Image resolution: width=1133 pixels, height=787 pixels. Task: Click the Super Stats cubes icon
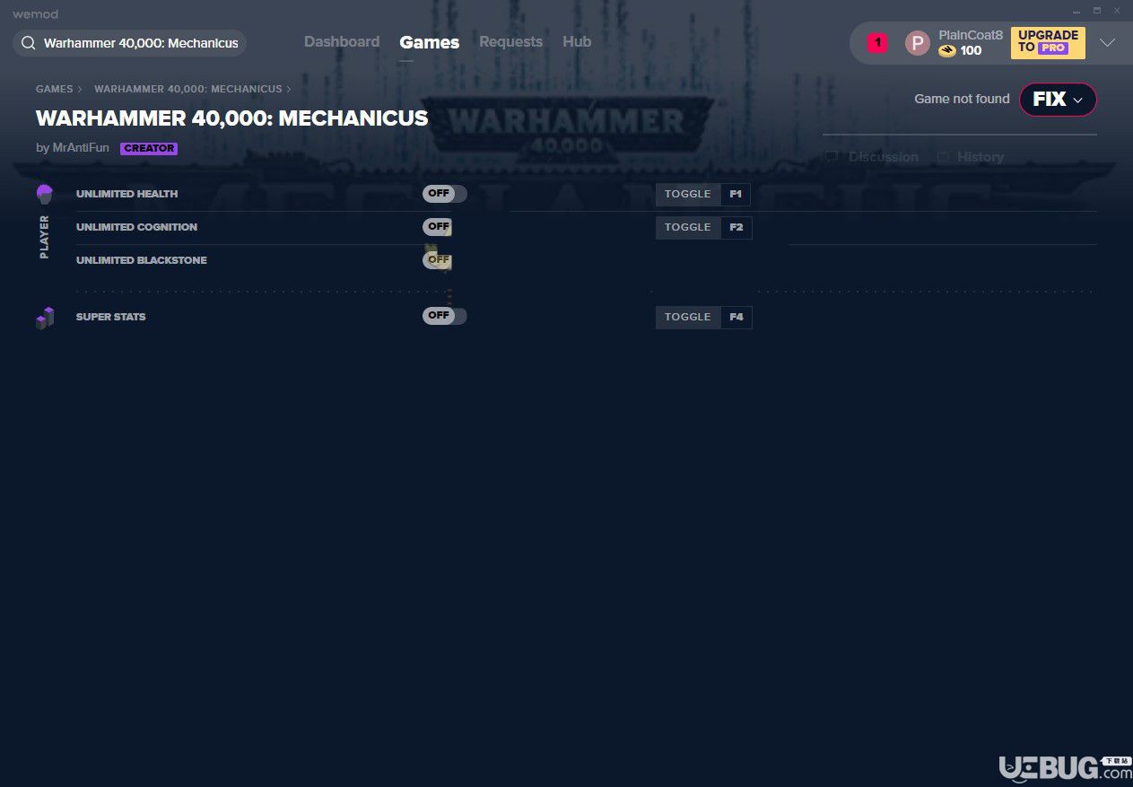pyautogui.click(x=45, y=318)
